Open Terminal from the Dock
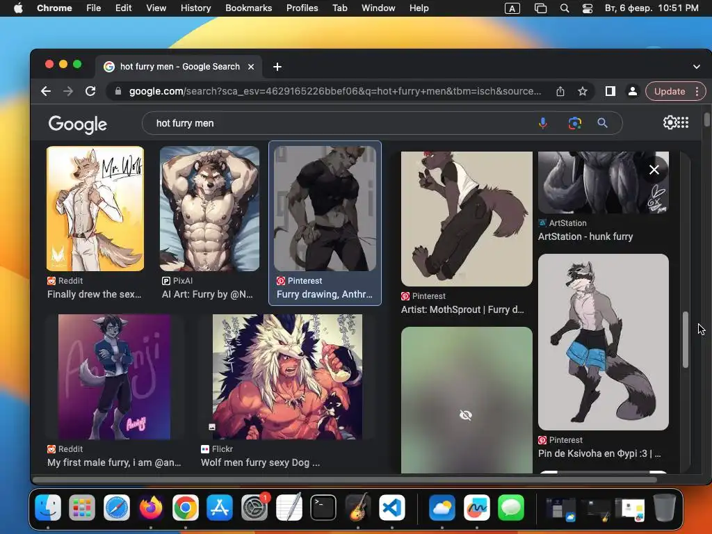712x534 pixels. (x=323, y=507)
